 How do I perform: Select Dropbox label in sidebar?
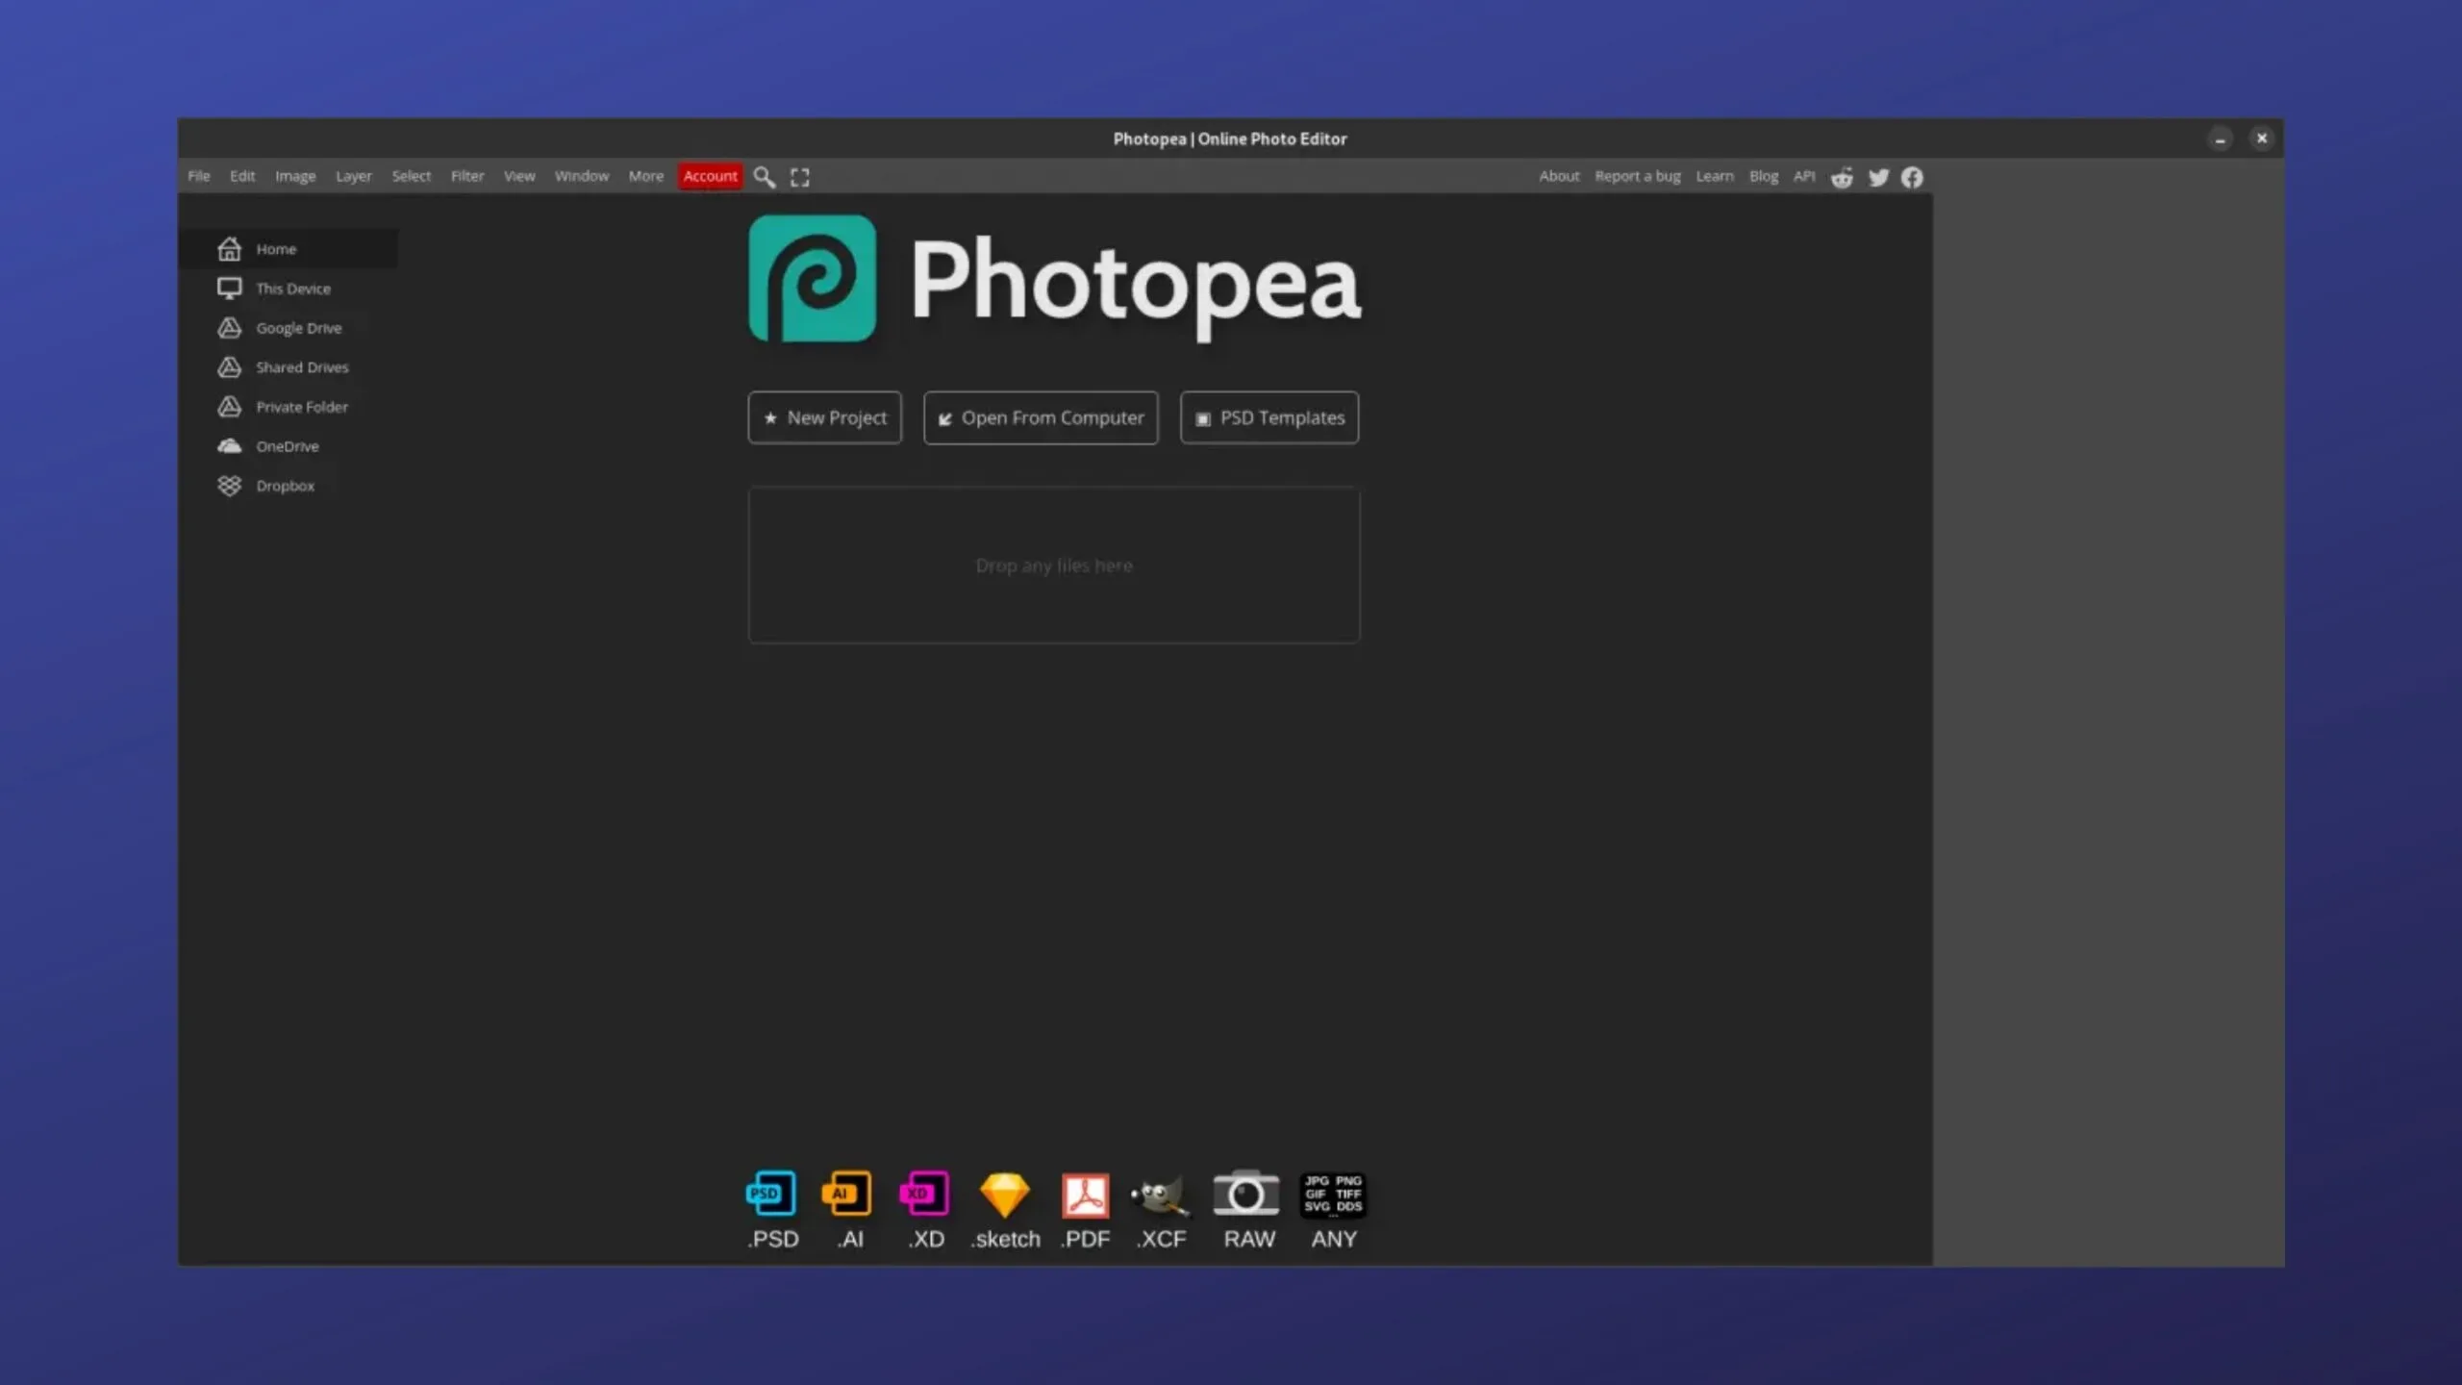pos(286,486)
